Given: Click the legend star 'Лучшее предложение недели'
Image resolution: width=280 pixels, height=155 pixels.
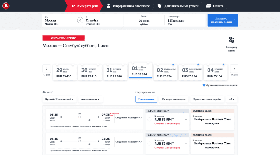Looking at the screenshot, I should 204,85.
